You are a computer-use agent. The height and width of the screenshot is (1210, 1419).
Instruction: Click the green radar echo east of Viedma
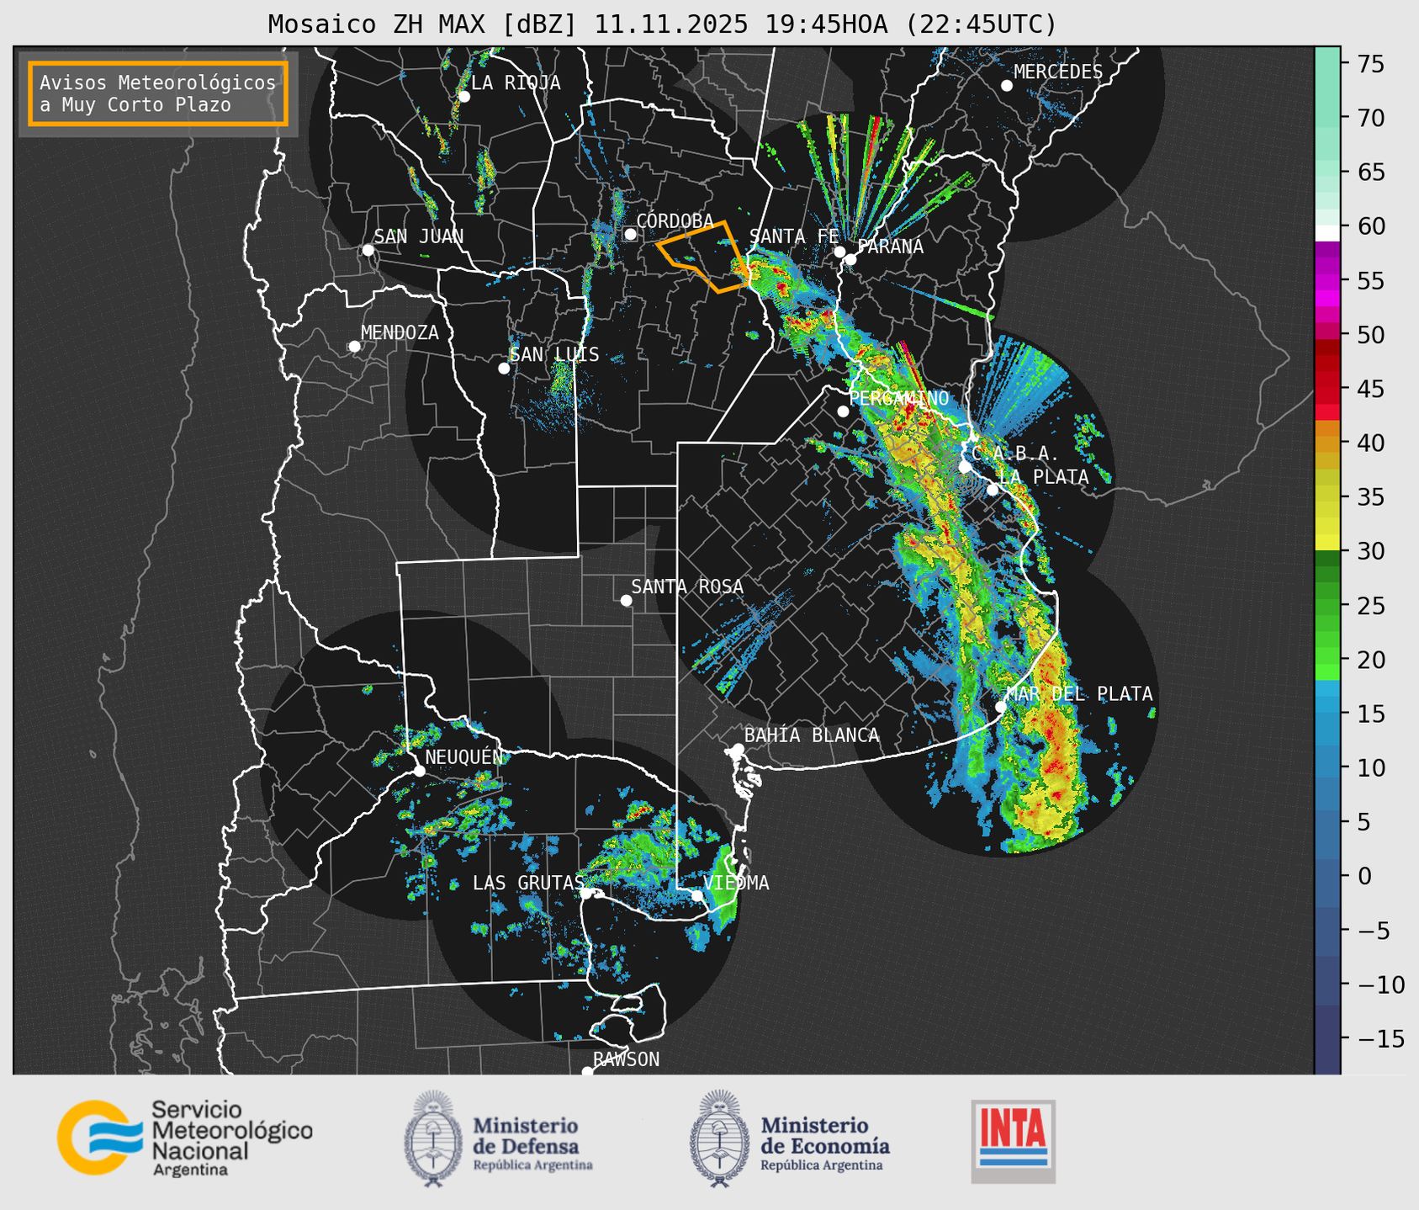pyautogui.click(x=723, y=888)
